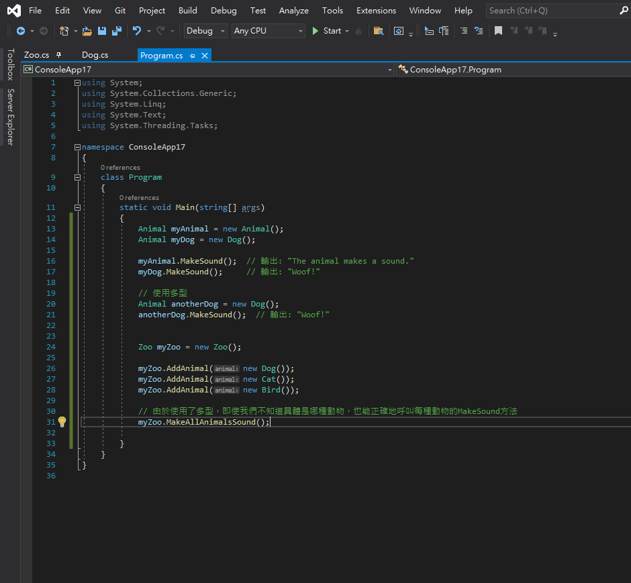Open the Build menu
Screen dimensions: 631x583
coord(188,10)
